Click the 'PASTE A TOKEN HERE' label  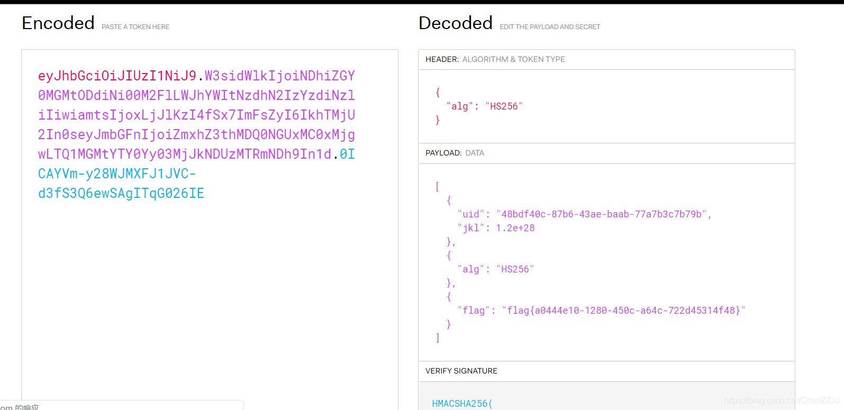click(x=135, y=27)
